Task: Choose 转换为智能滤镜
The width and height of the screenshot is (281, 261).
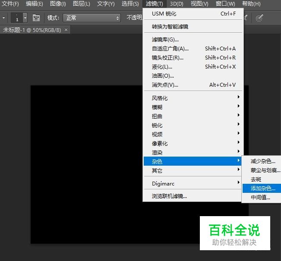Action: 193,26
